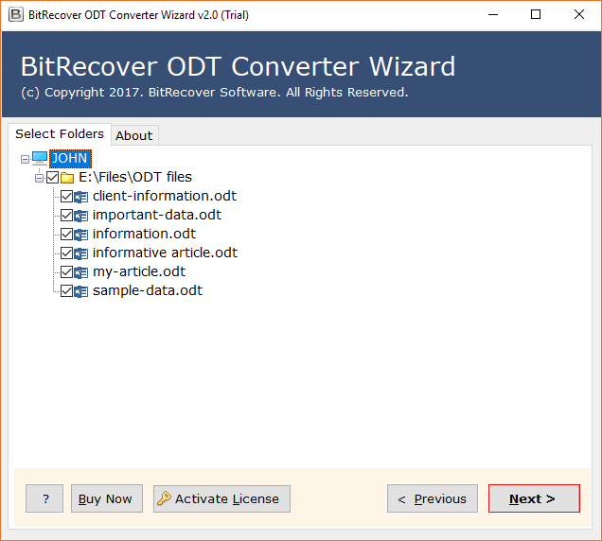The height and width of the screenshot is (541, 602).
Task: Open help with the question mark button
Action: point(44,498)
